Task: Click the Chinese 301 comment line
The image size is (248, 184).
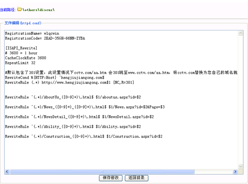Action: [121, 73]
